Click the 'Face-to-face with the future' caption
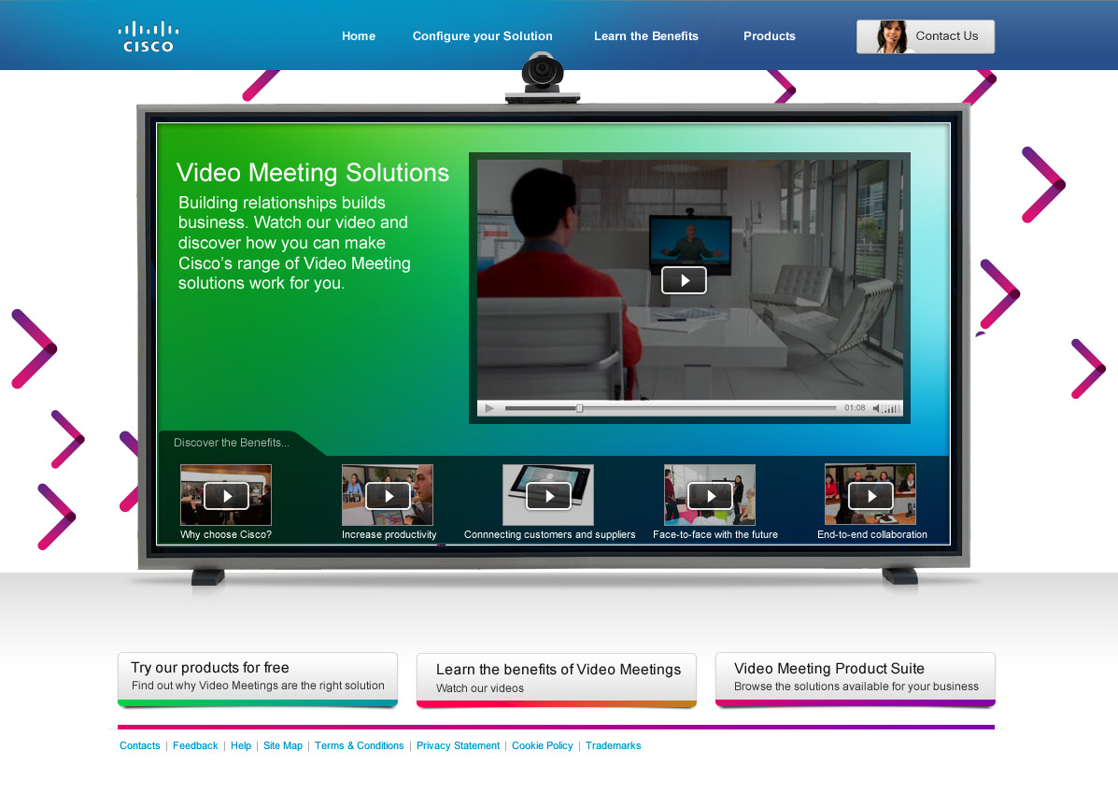The height and width of the screenshot is (807, 1118). (x=715, y=534)
